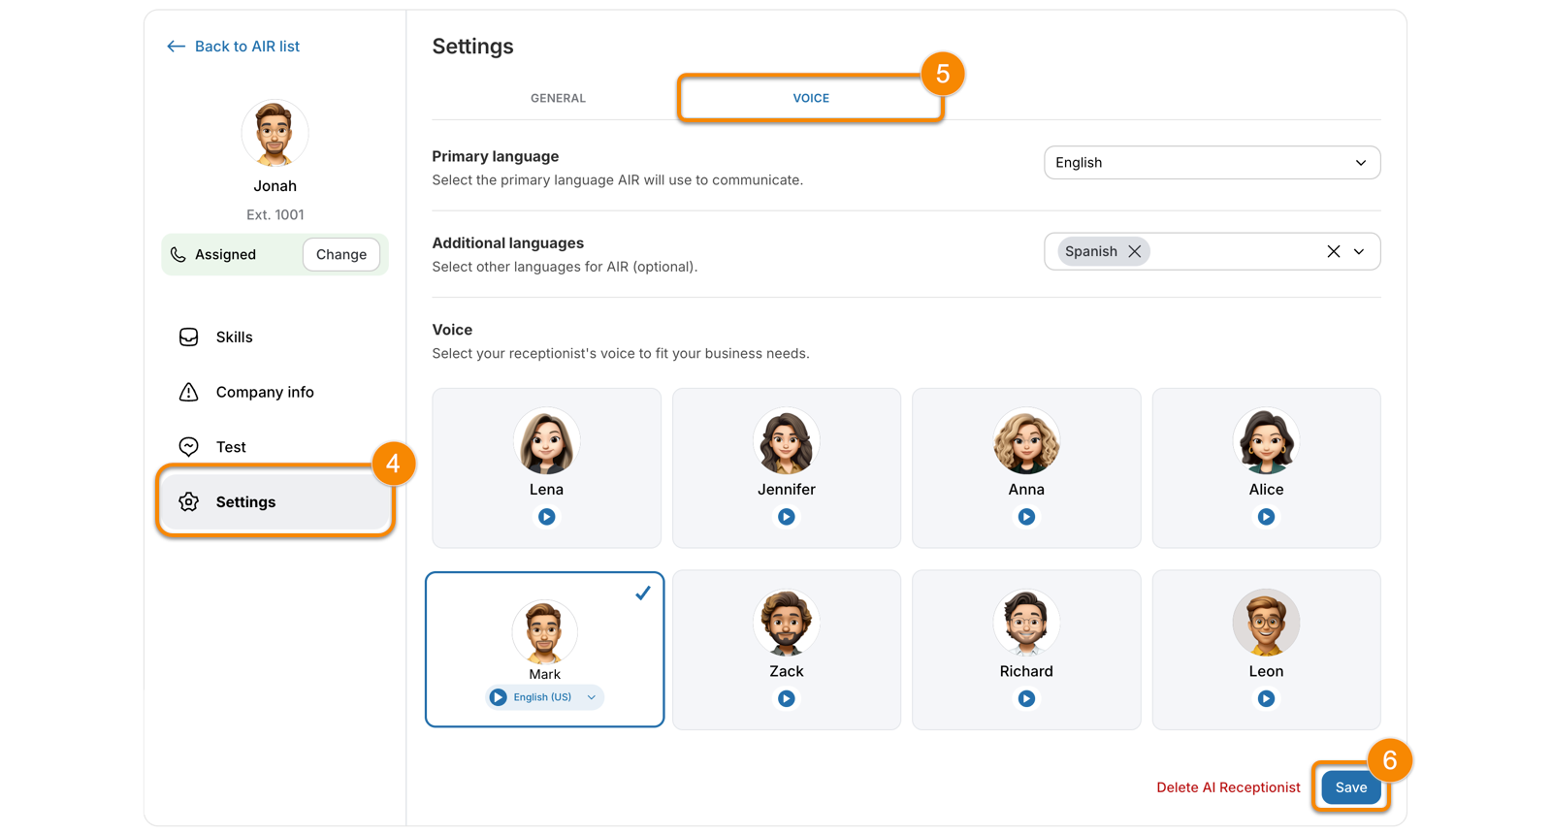Choose Anna as receptionist voice
The image size is (1552, 834).
point(1025,456)
